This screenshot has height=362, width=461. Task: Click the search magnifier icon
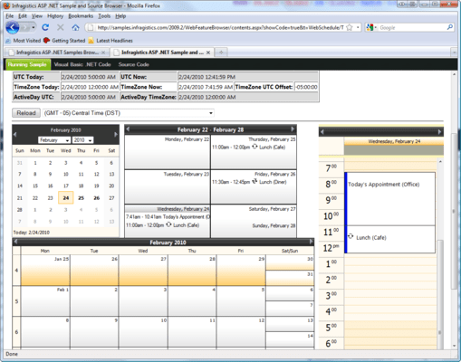pos(449,27)
